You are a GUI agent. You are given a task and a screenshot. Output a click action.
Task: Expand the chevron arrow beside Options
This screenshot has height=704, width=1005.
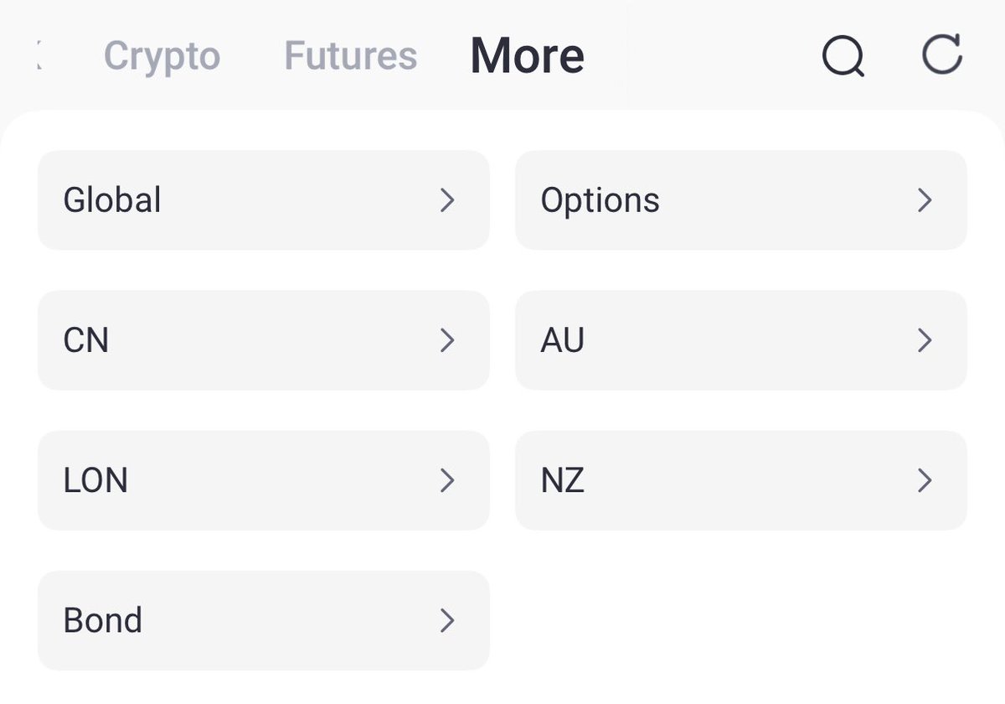coord(925,200)
